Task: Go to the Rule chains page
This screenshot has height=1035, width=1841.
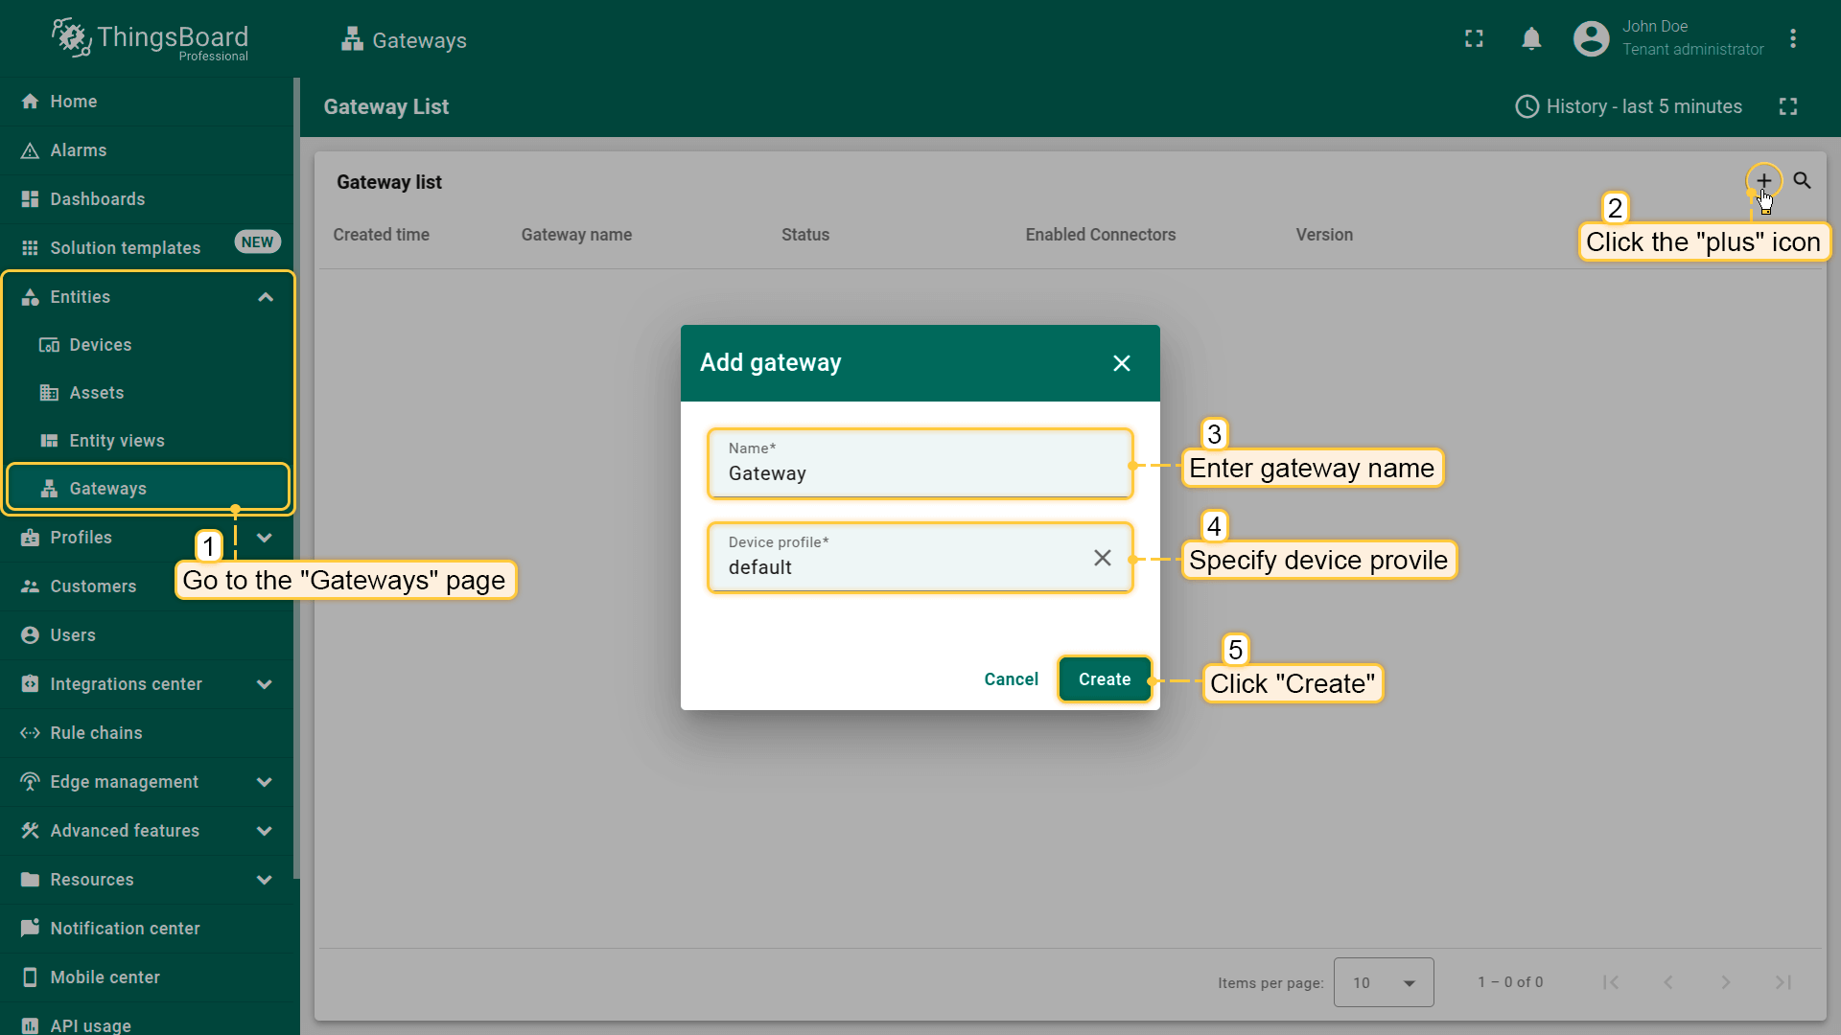Action: click(96, 733)
